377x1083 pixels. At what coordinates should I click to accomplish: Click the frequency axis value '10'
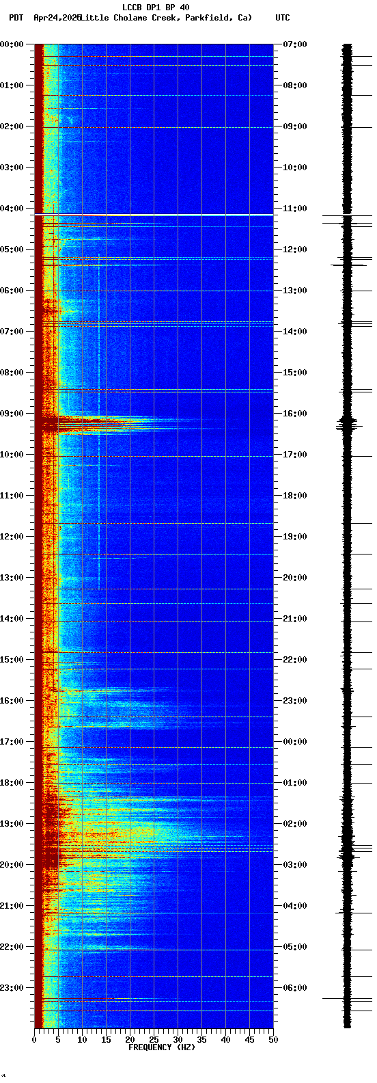point(82,1041)
